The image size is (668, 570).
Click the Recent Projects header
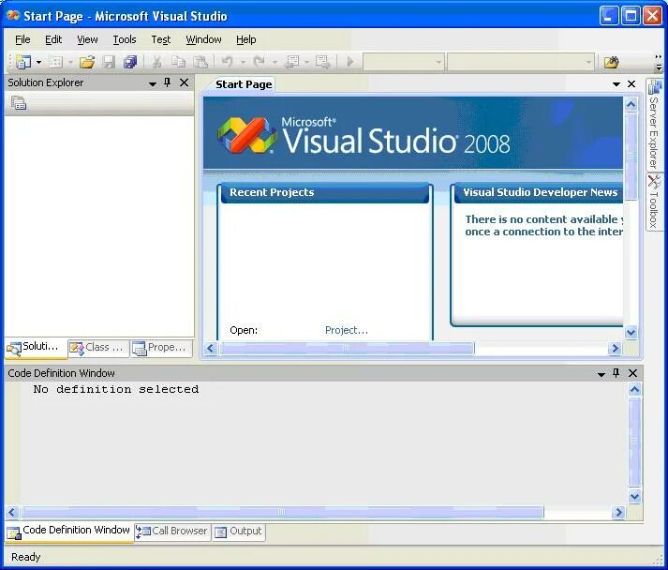[x=325, y=192]
